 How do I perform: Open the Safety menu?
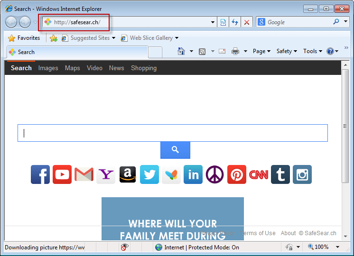pyautogui.click(x=287, y=51)
